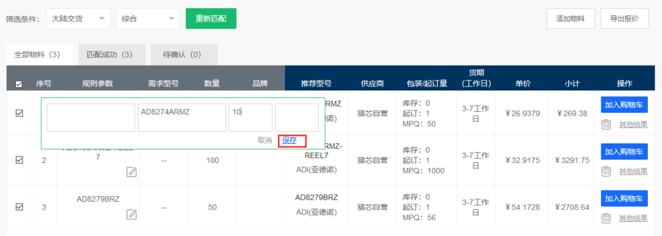Uncheck the checkbox for the AD8274ARMZ row

[x=19, y=113]
